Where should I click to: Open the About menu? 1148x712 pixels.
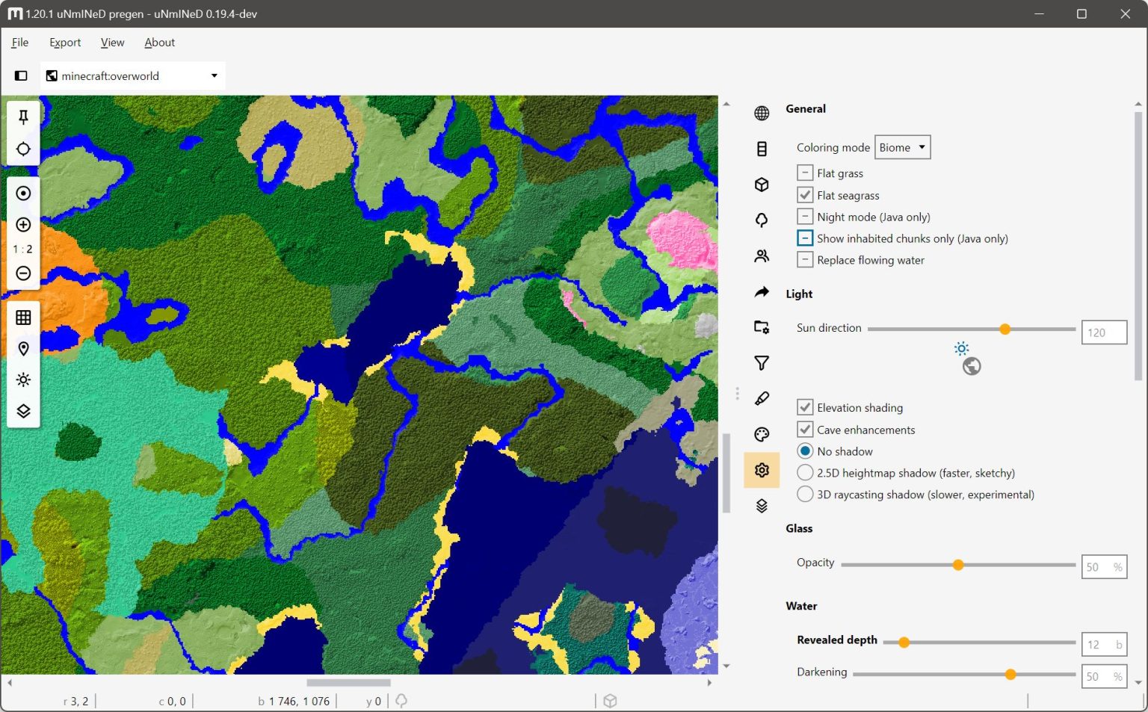(x=159, y=43)
